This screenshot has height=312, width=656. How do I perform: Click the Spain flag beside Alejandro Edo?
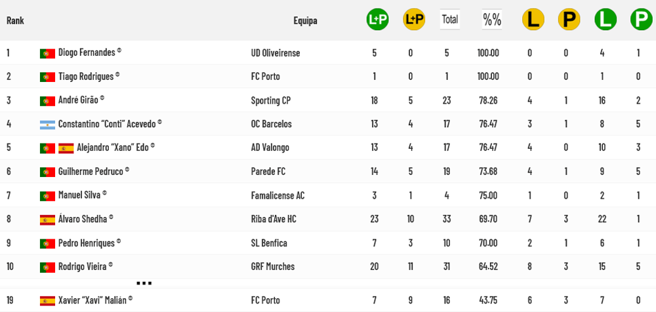(x=66, y=148)
